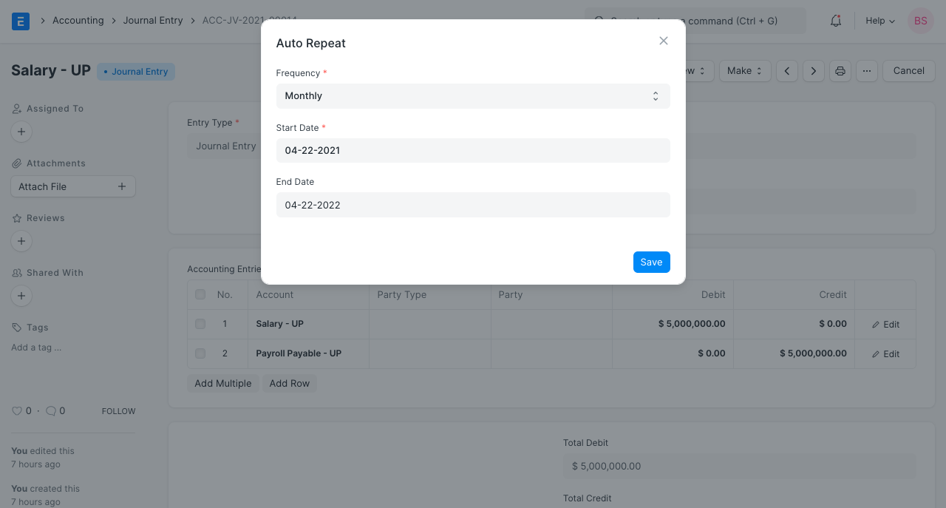Navigate to the Accounting breadcrumb
This screenshot has width=946, height=508.
tap(78, 20)
